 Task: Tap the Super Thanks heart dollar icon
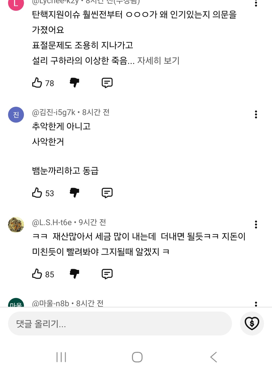[x=252, y=323]
